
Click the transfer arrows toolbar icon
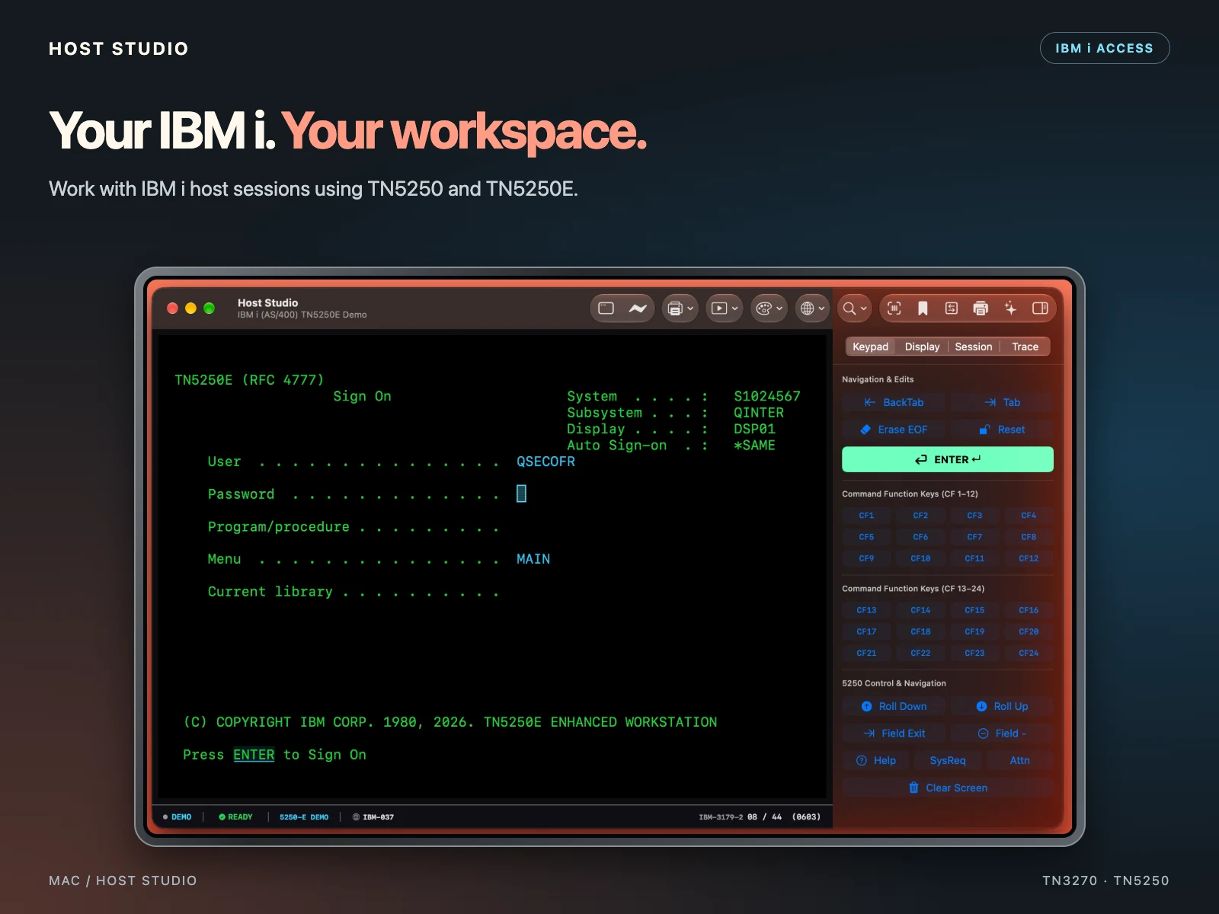(x=952, y=308)
